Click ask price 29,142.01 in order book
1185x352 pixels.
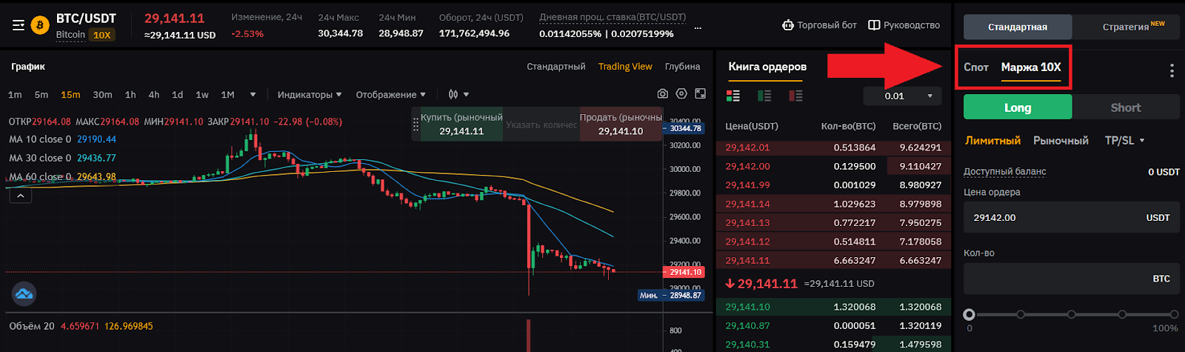pyautogui.click(x=747, y=147)
